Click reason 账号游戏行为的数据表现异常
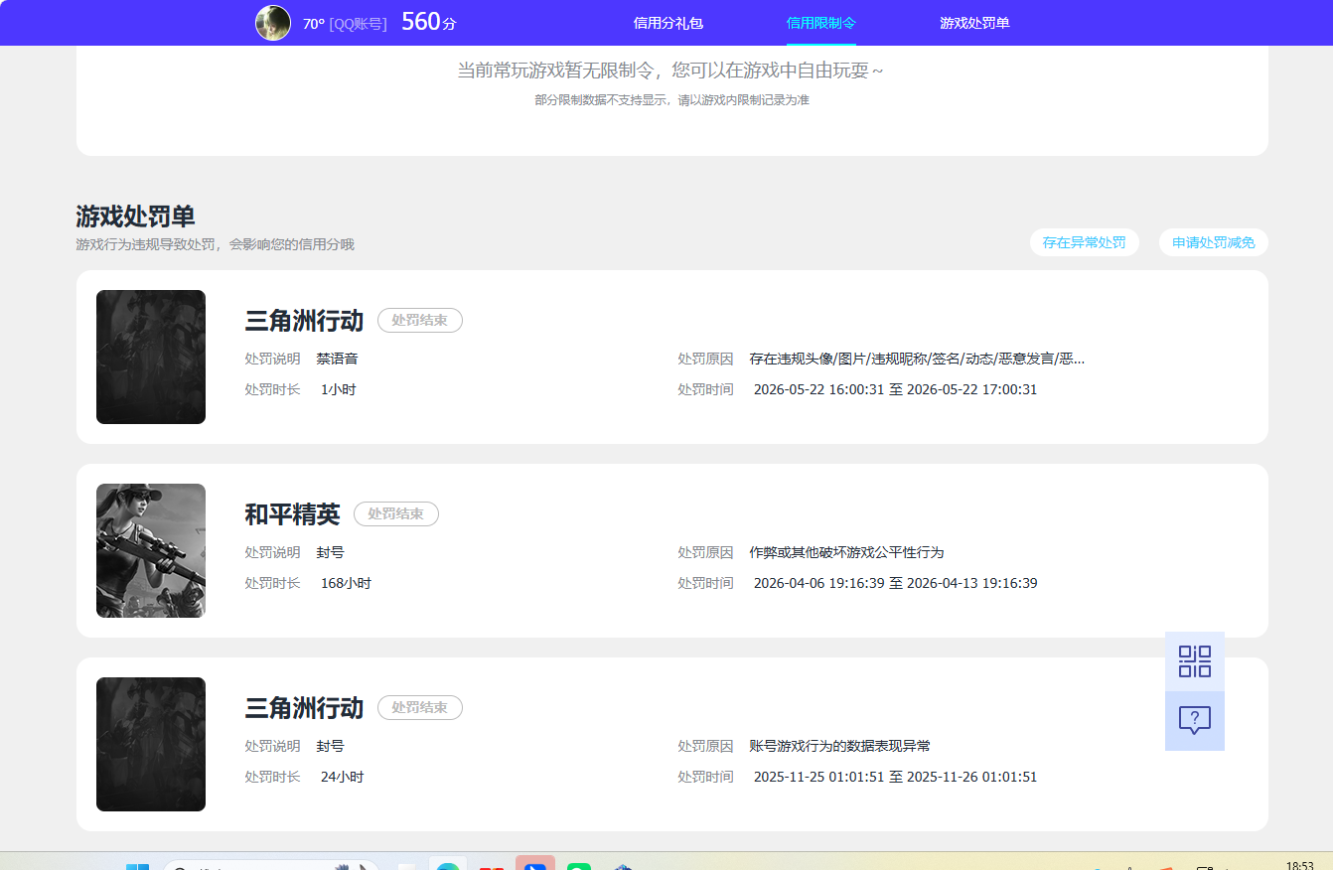1333x870 pixels. point(839,746)
